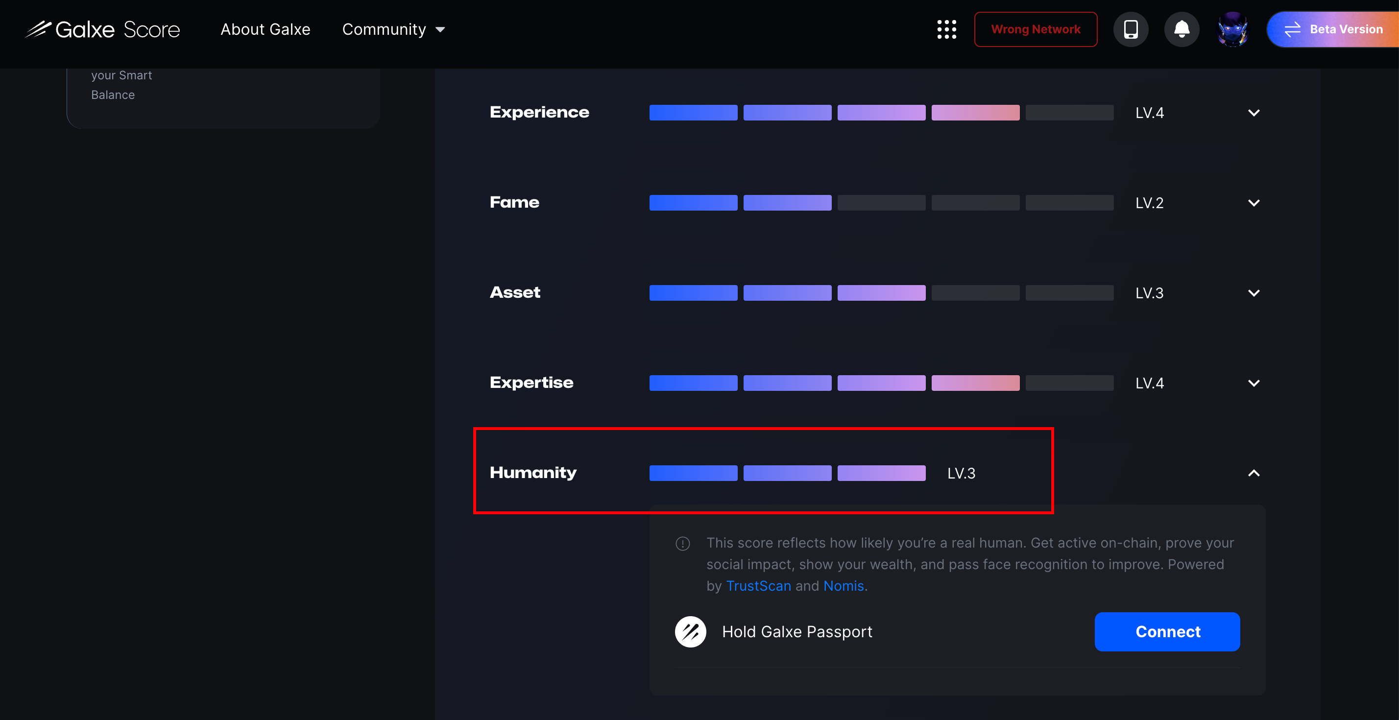This screenshot has width=1399, height=720.
Task: Open About Galxe menu item
Action: click(265, 29)
